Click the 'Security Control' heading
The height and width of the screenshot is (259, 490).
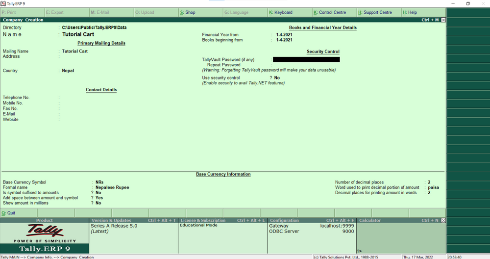tap(323, 52)
